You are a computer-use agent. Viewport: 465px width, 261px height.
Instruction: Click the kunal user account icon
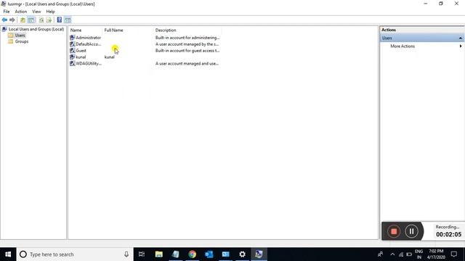73,57
